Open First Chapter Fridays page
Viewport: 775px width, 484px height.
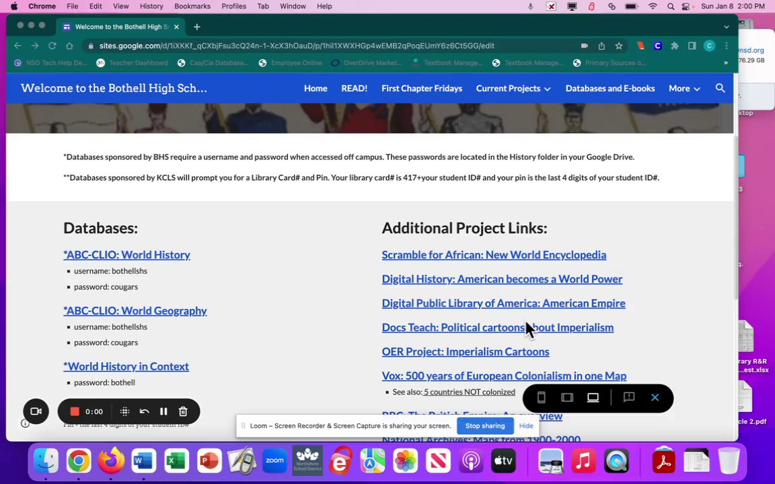coord(422,89)
